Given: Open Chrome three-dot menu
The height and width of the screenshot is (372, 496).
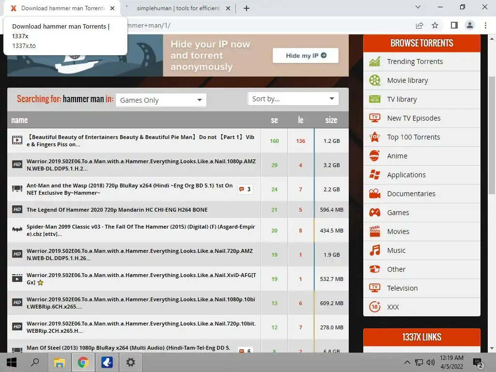Looking at the screenshot, I should (x=485, y=25).
